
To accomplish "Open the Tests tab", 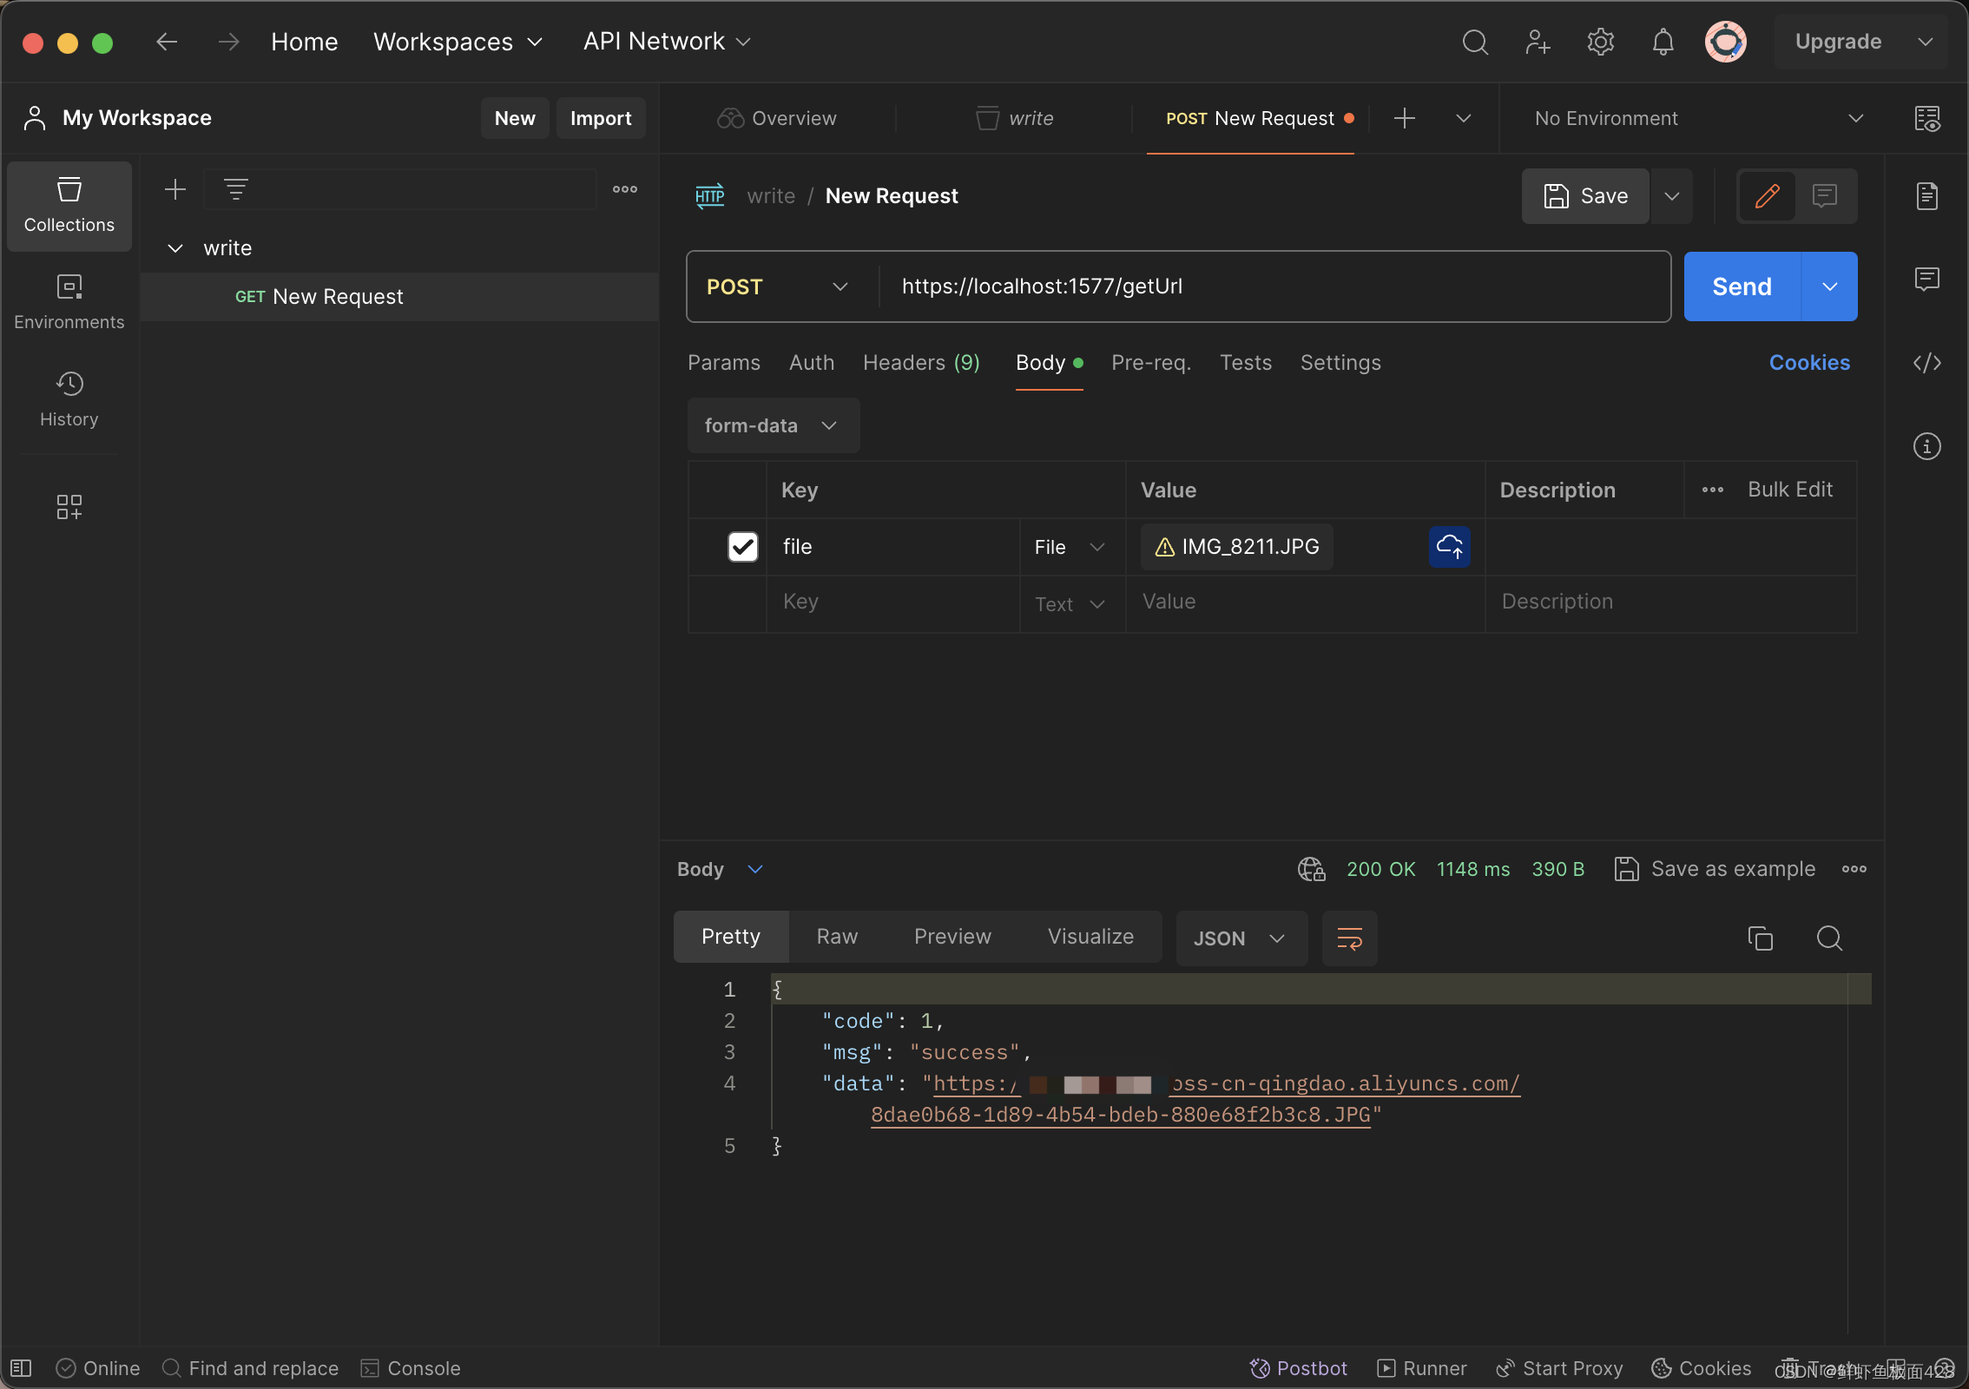I will (x=1245, y=363).
